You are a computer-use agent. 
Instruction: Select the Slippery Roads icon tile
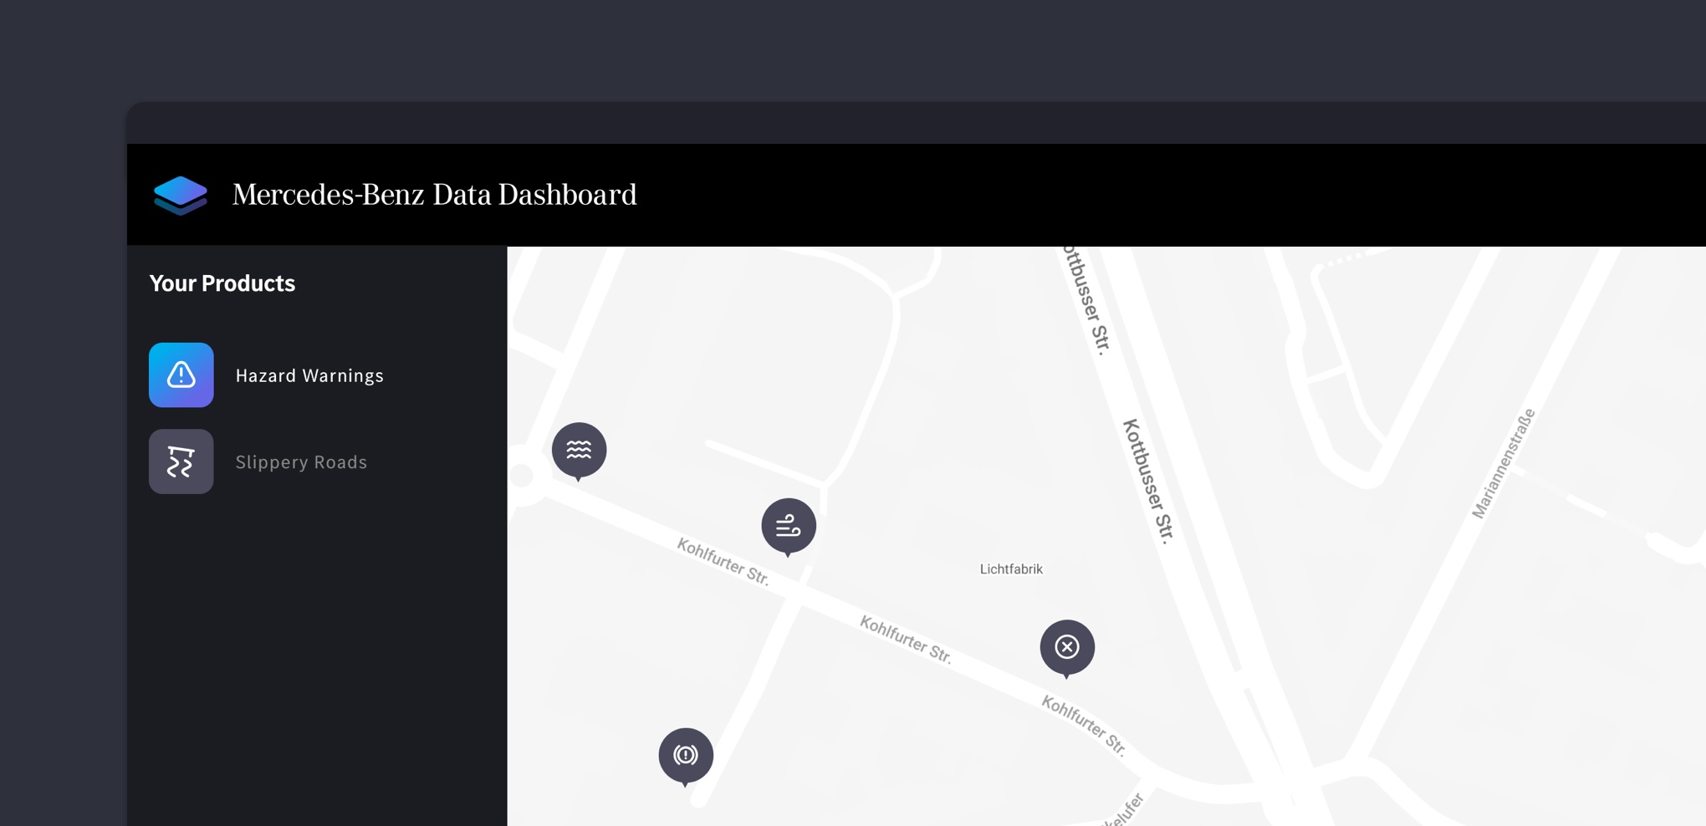[x=181, y=461]
